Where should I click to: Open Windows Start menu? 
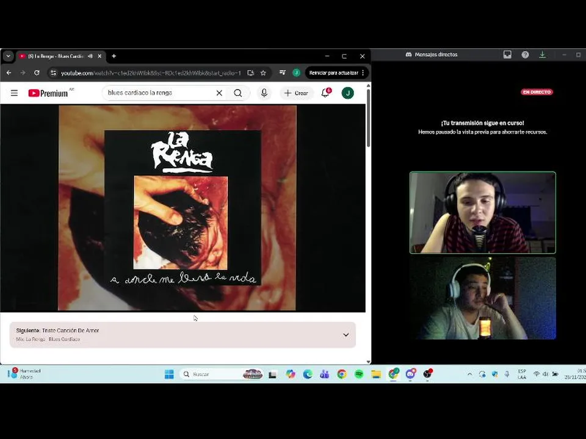click(x=169, y=374)
